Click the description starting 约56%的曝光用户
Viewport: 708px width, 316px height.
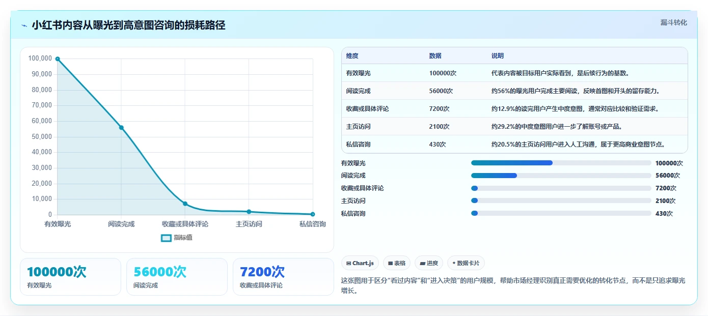pyautogui.click(x=576, y=91)
